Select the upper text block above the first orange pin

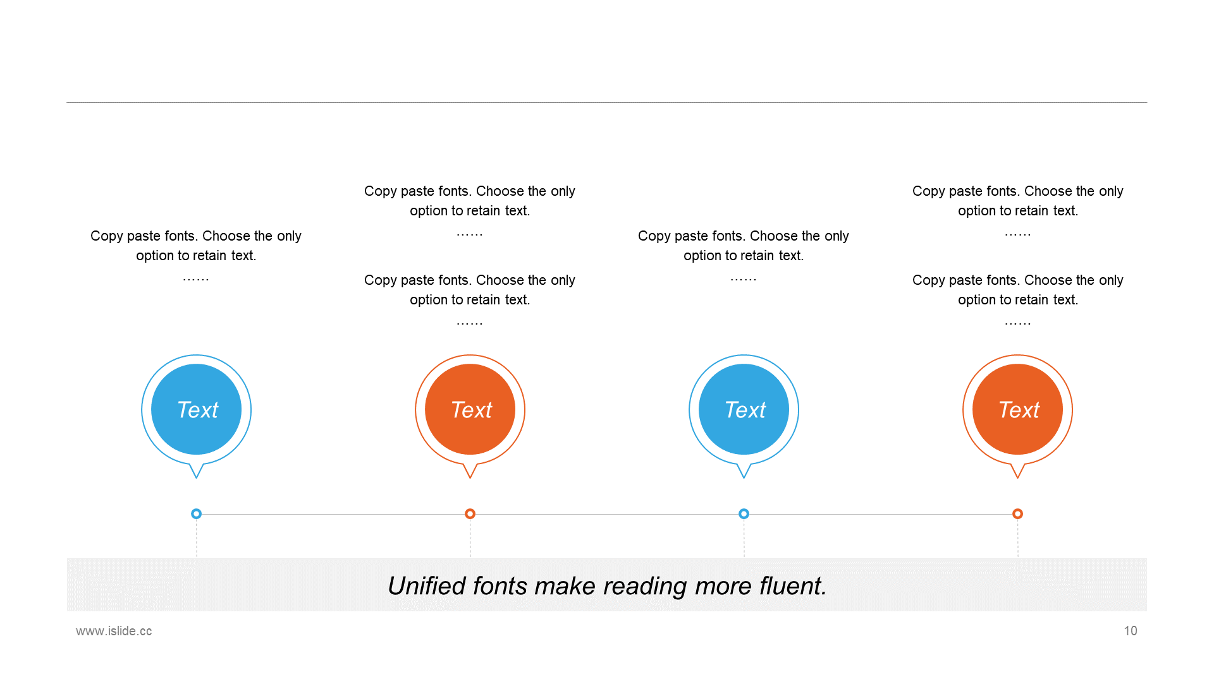pyautogui.click(x=470, y=210)
